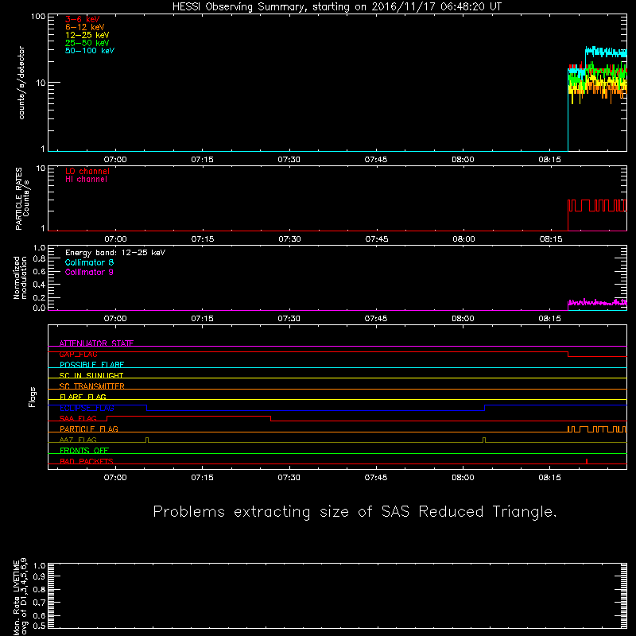Screen dimensions: 636x636
Task: Select the 3-6 keV legend entry
Action: (x=83, y=19)
